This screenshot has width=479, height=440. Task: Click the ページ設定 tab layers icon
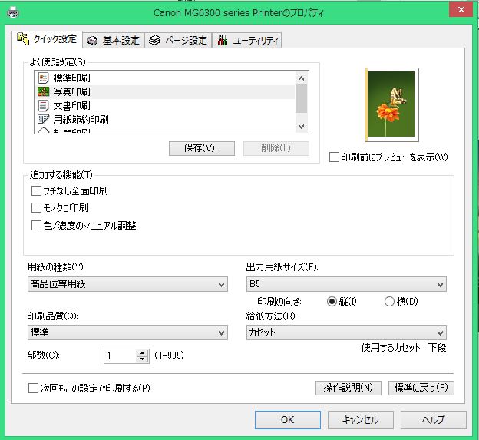tap(154, 41)
